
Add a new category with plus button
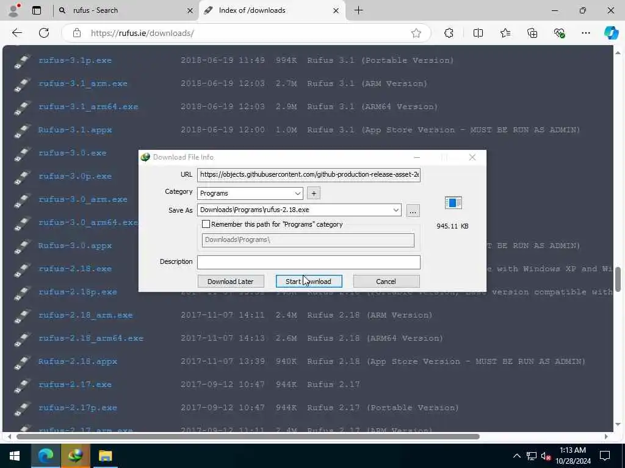(x=314, y=193)
